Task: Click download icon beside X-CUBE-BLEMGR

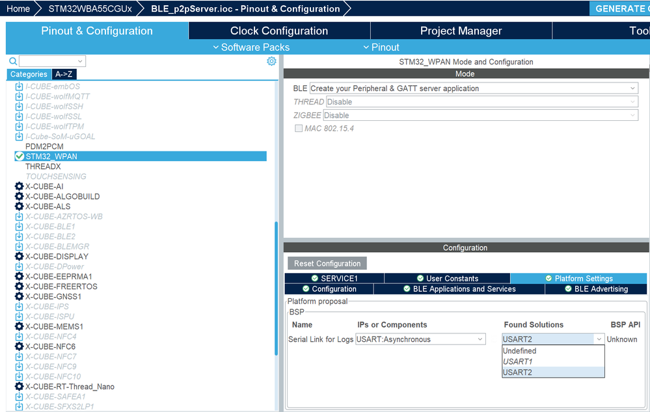Action: (x=19, y=246)
